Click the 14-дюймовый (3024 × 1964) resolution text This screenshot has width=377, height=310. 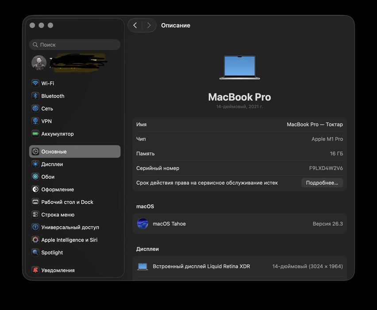pyautogui.click(x=308, y=267)
